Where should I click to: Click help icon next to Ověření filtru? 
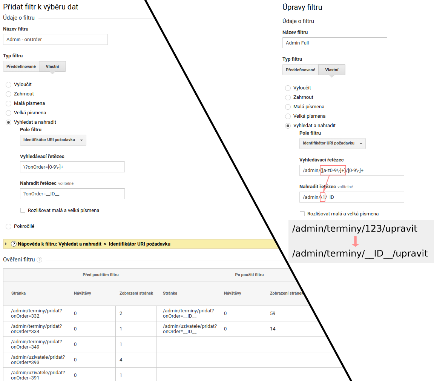point(40,260)
